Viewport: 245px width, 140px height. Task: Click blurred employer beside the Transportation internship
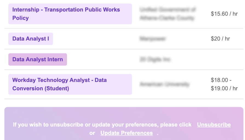pyautogui.click(x=168, y=14)
